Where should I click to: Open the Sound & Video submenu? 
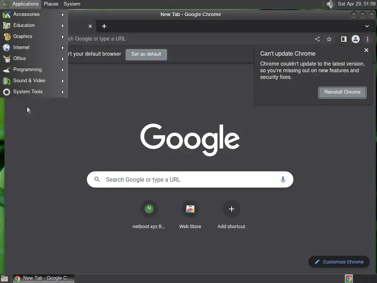34,81
